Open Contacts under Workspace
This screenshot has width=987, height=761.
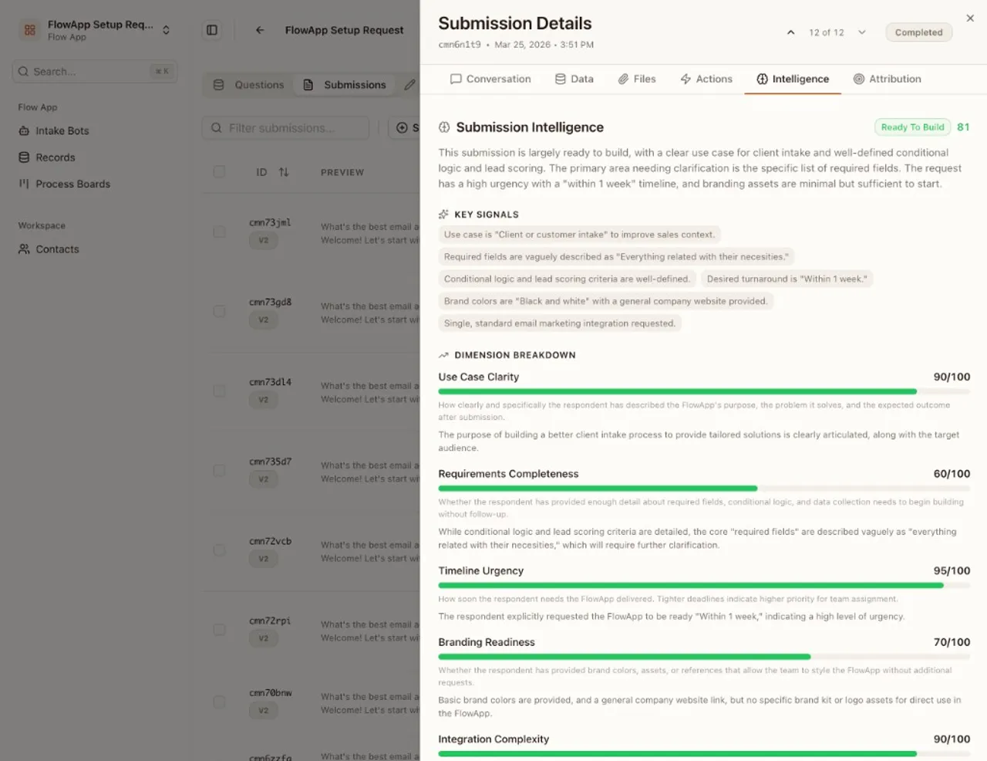pyautogui.click(x=57, y=249)
